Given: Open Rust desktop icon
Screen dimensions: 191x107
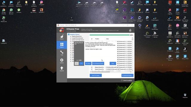Looking at the screenshot, I should (170, 3).
